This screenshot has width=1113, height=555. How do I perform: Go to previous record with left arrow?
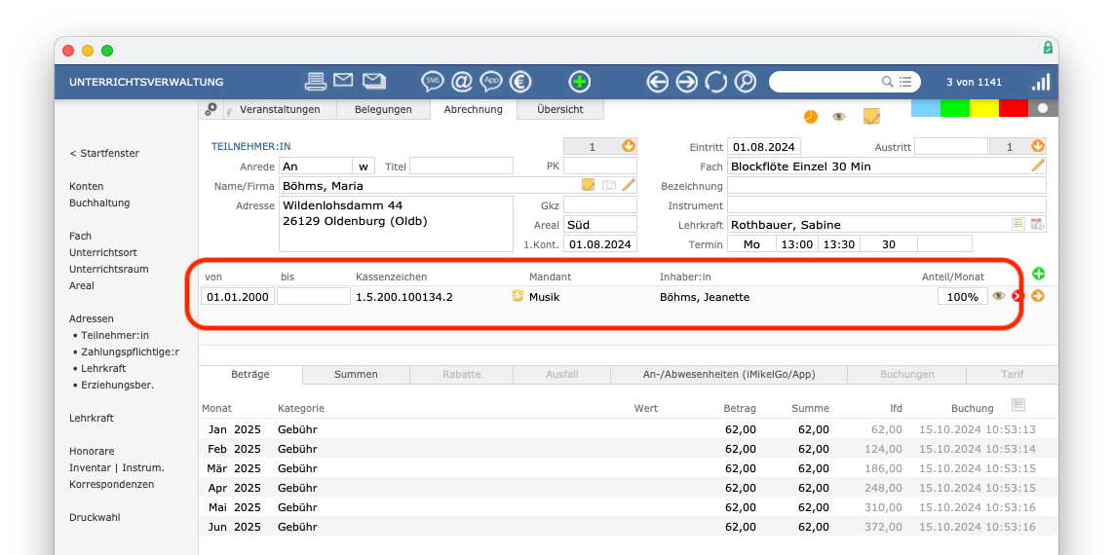(x=657, y=82)
